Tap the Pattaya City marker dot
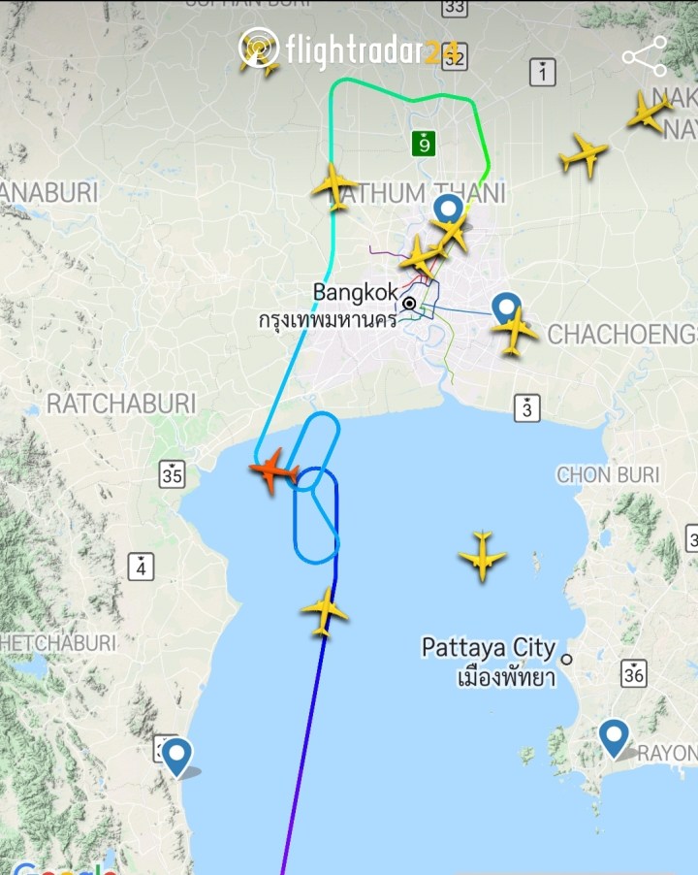This screenshot has width=698, height=875. click(567, 659)
